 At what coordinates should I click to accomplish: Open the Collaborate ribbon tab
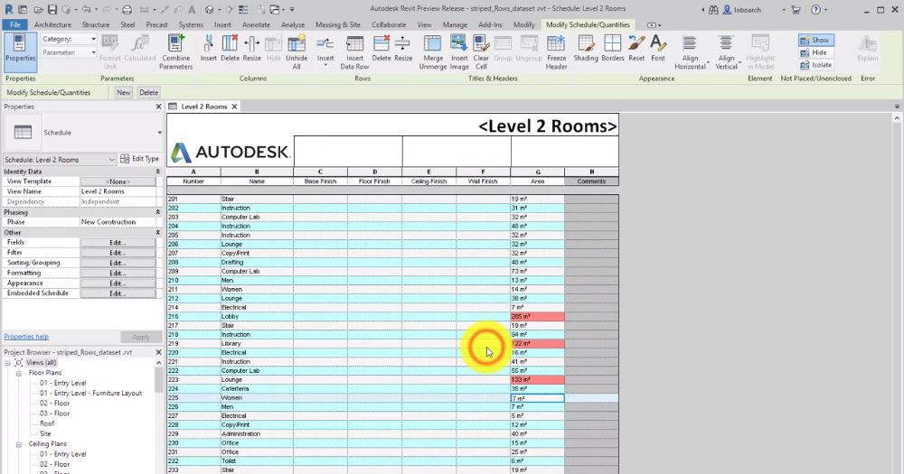pos(389,24)
